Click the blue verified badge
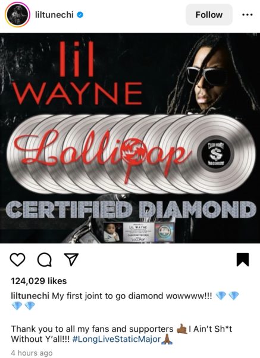The width and height of the screenshot is (260, 358). 80,15
